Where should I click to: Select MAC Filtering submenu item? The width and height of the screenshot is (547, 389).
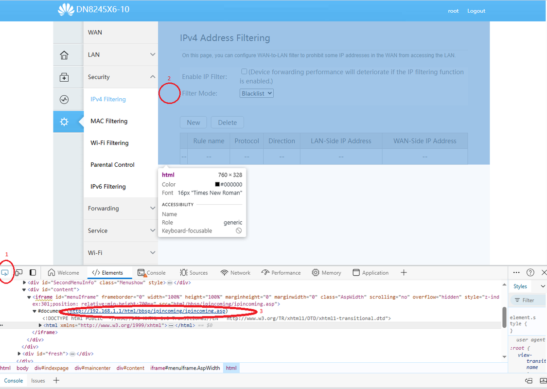click(109, 121)
